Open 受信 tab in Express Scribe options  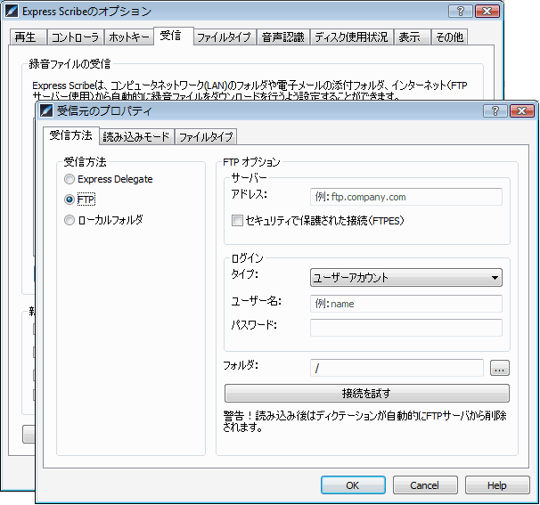(174, 36)
